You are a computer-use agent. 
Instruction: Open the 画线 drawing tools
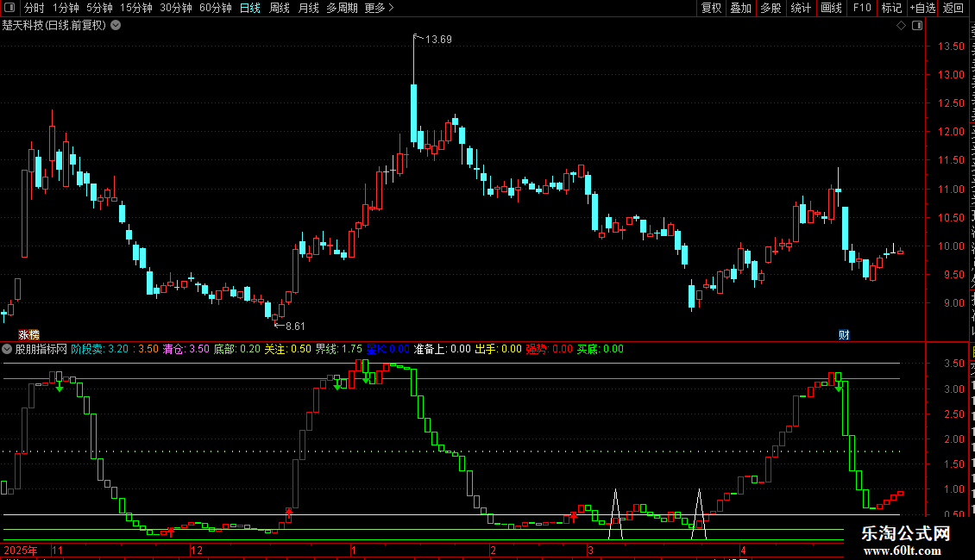pyautogui.click(x=832, y=8)
